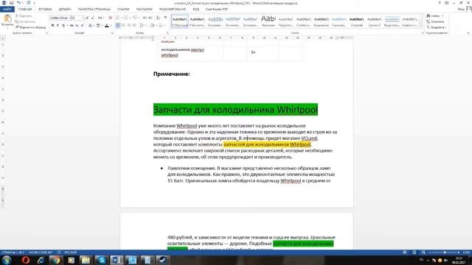This screenshot has width=472, height=265.
Task: Click Clear All Formatting icon
Action: pos(110,18)
